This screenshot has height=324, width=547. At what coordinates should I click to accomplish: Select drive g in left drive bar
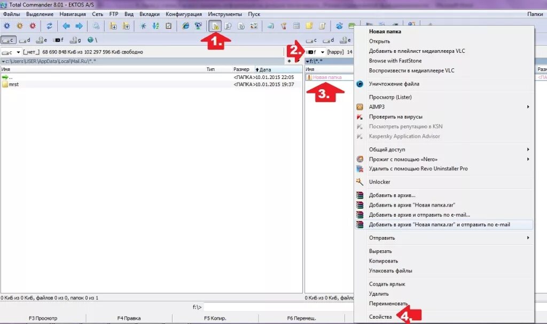(75, 40)
